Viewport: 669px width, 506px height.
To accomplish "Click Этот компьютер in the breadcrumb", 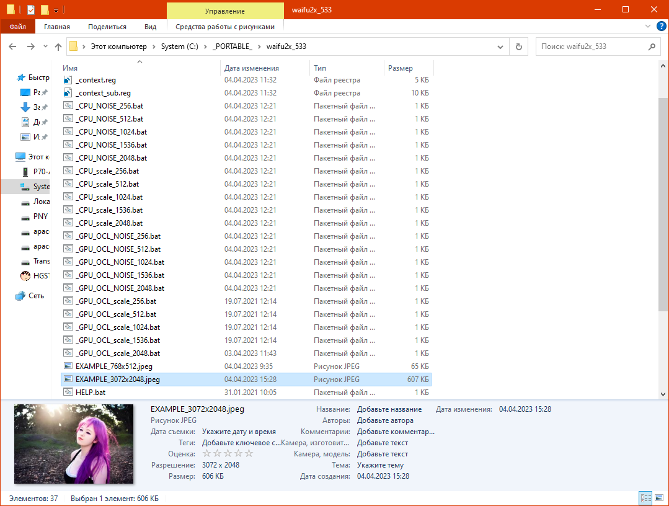I will pos(118,47).
